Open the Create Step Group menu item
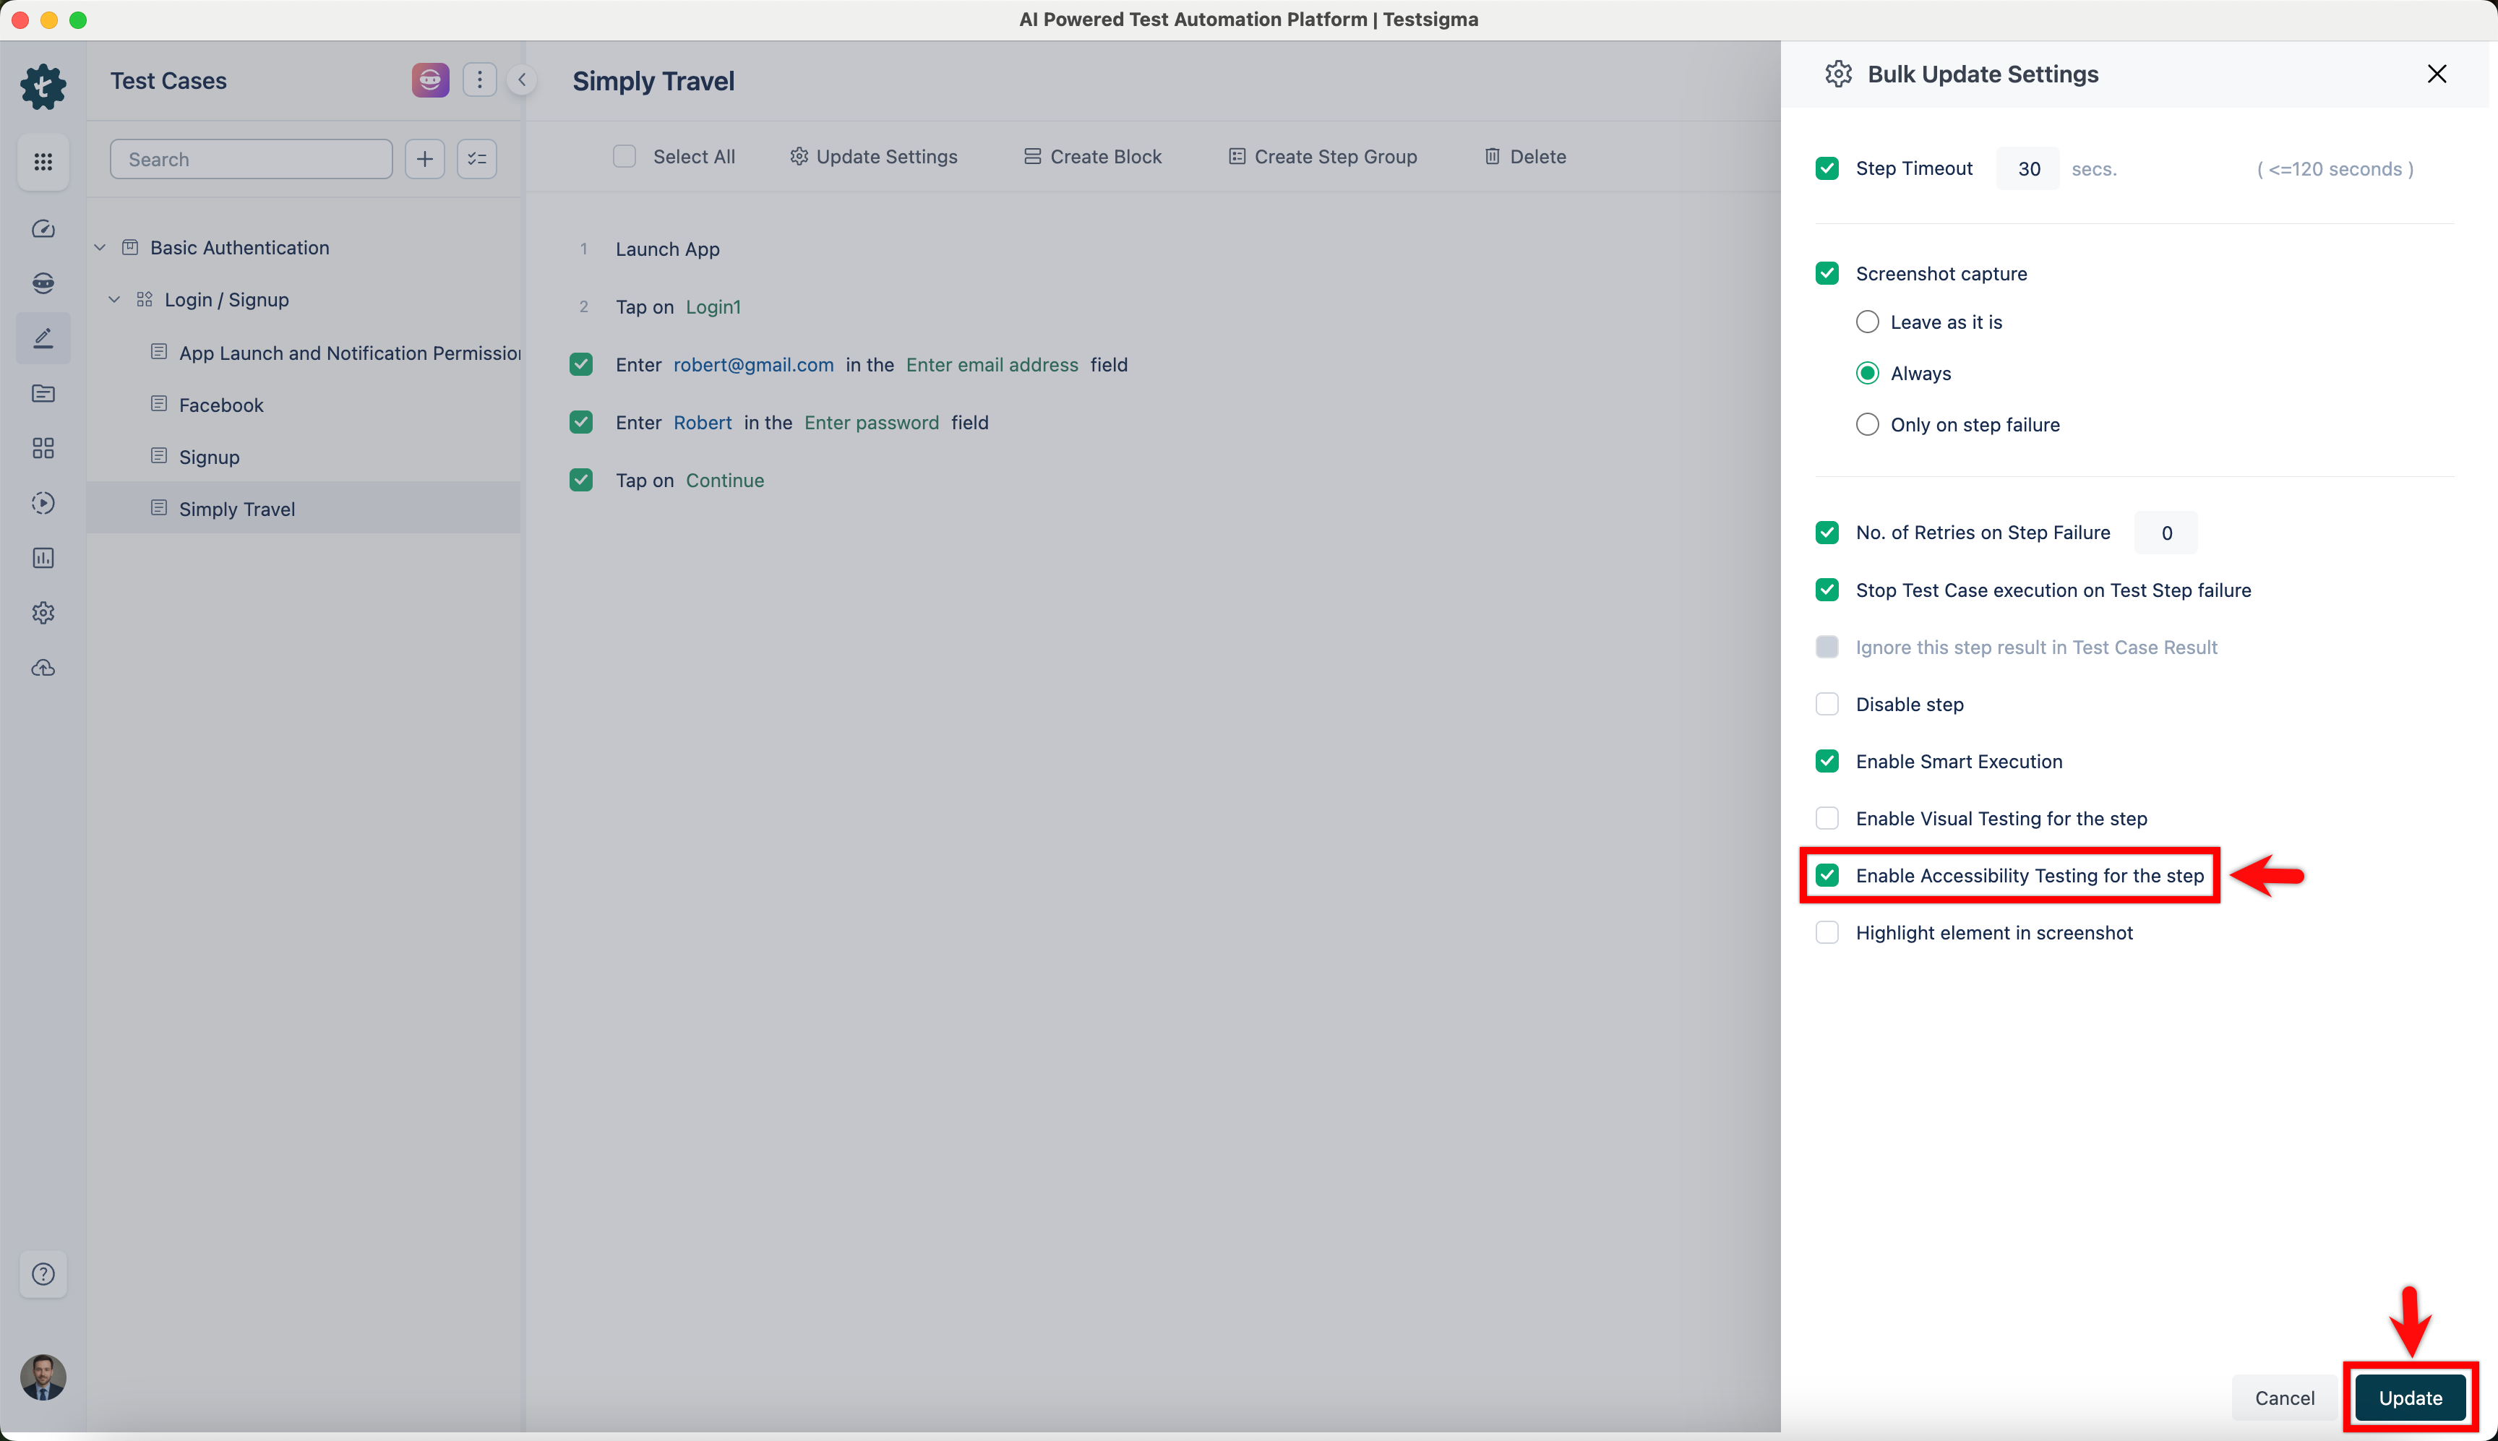Viewport: 2498px width, 1441px height. tap(1322, 155)
